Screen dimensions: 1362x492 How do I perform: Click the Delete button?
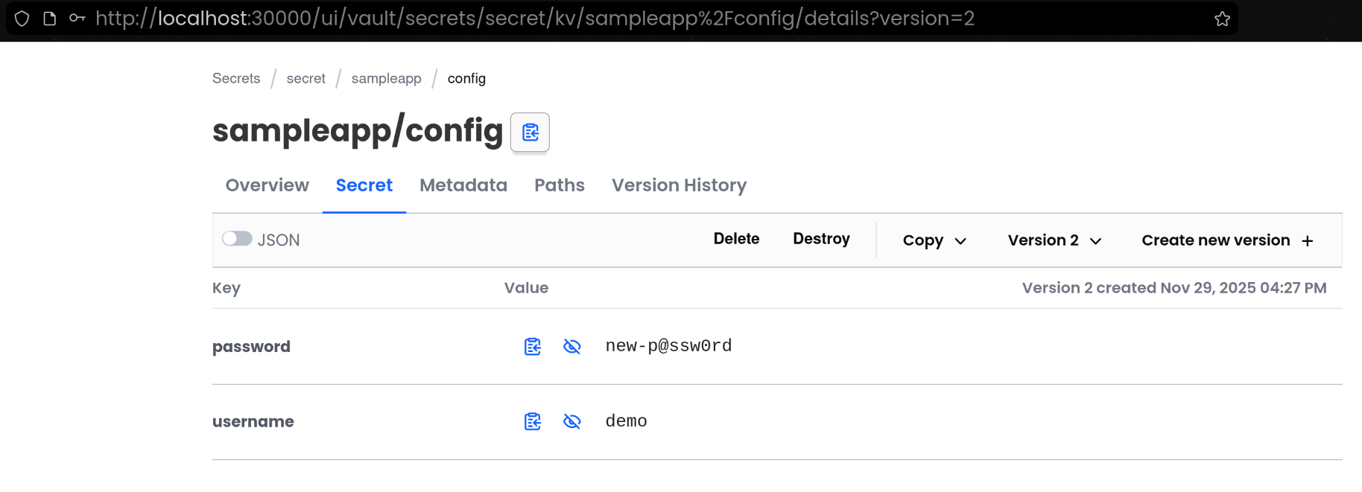736,239
